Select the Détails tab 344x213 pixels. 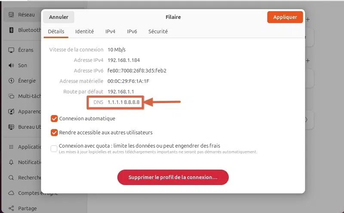pyautogui.click(x=56, y=31)
